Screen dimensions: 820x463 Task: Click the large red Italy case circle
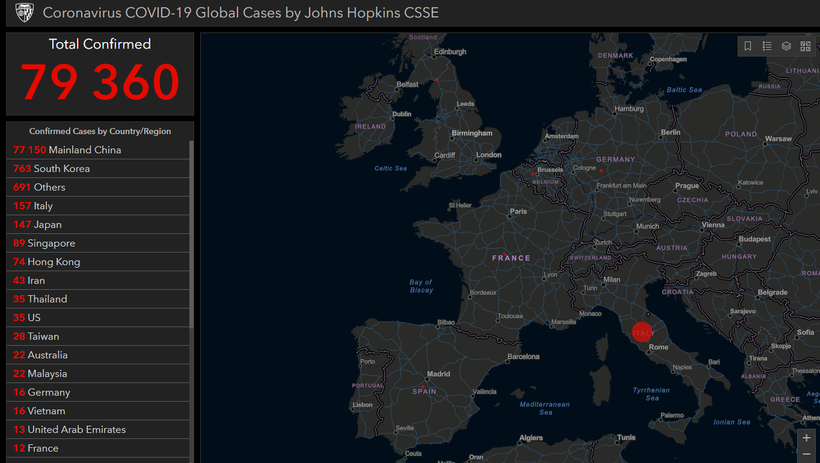pos(641,332)
